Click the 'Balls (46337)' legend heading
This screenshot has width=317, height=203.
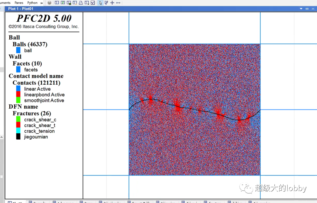tap(30, 44)
